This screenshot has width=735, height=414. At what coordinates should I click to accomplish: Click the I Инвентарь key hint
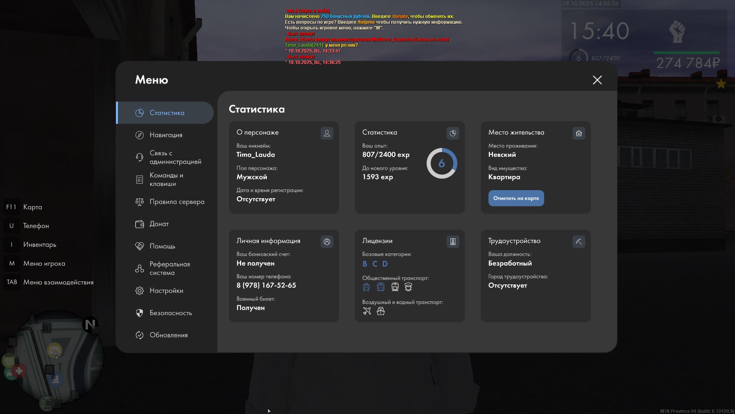coord(31,245)
